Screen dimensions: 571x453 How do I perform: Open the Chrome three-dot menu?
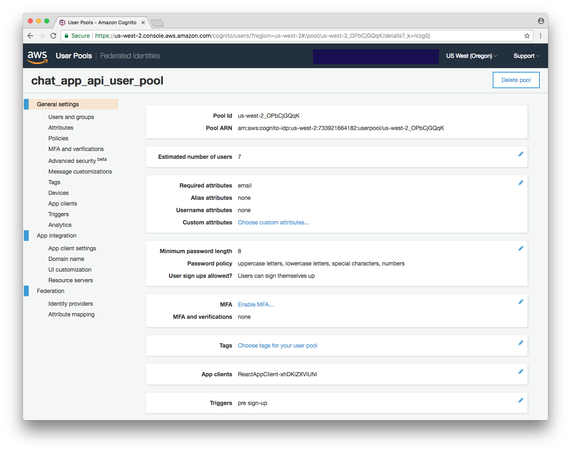(x=541, y=36)
